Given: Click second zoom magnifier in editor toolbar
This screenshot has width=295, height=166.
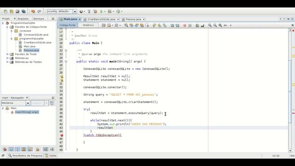Looking at the screenshot, I should pyautogui.click(x=215, y=25).
